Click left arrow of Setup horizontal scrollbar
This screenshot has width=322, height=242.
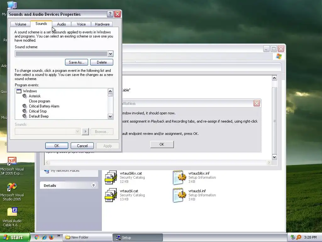coord(47,162)
